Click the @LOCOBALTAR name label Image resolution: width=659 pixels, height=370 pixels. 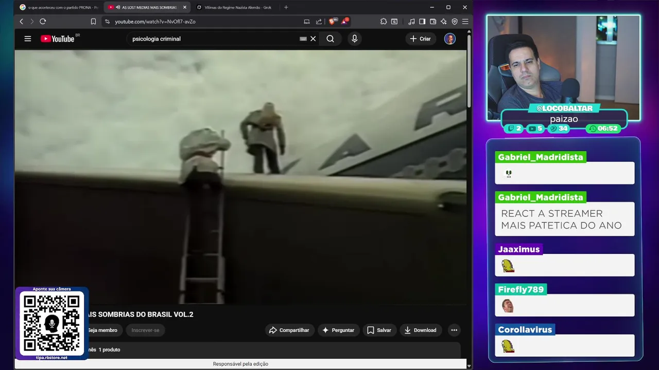coord(564,108)
